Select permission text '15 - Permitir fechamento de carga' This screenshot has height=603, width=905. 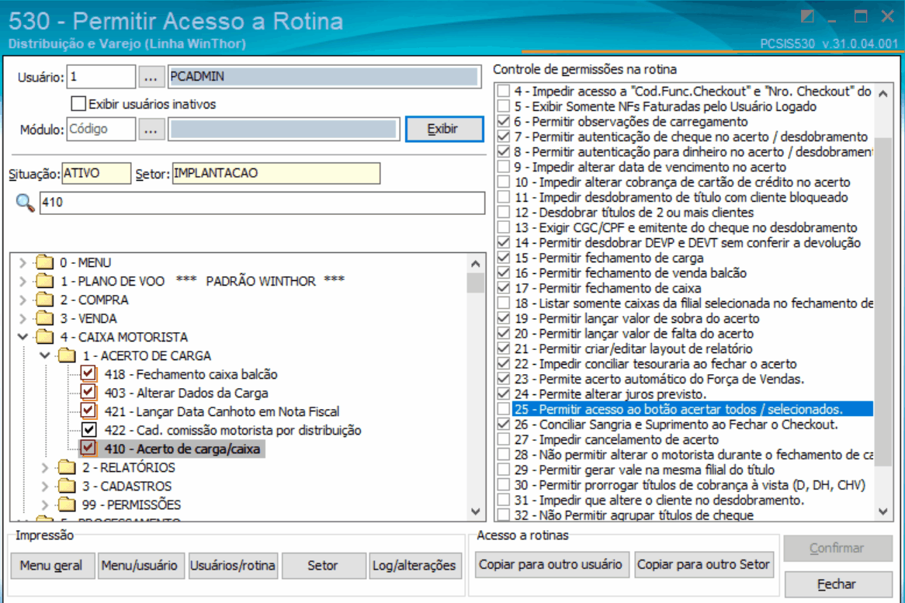point(609,258)
